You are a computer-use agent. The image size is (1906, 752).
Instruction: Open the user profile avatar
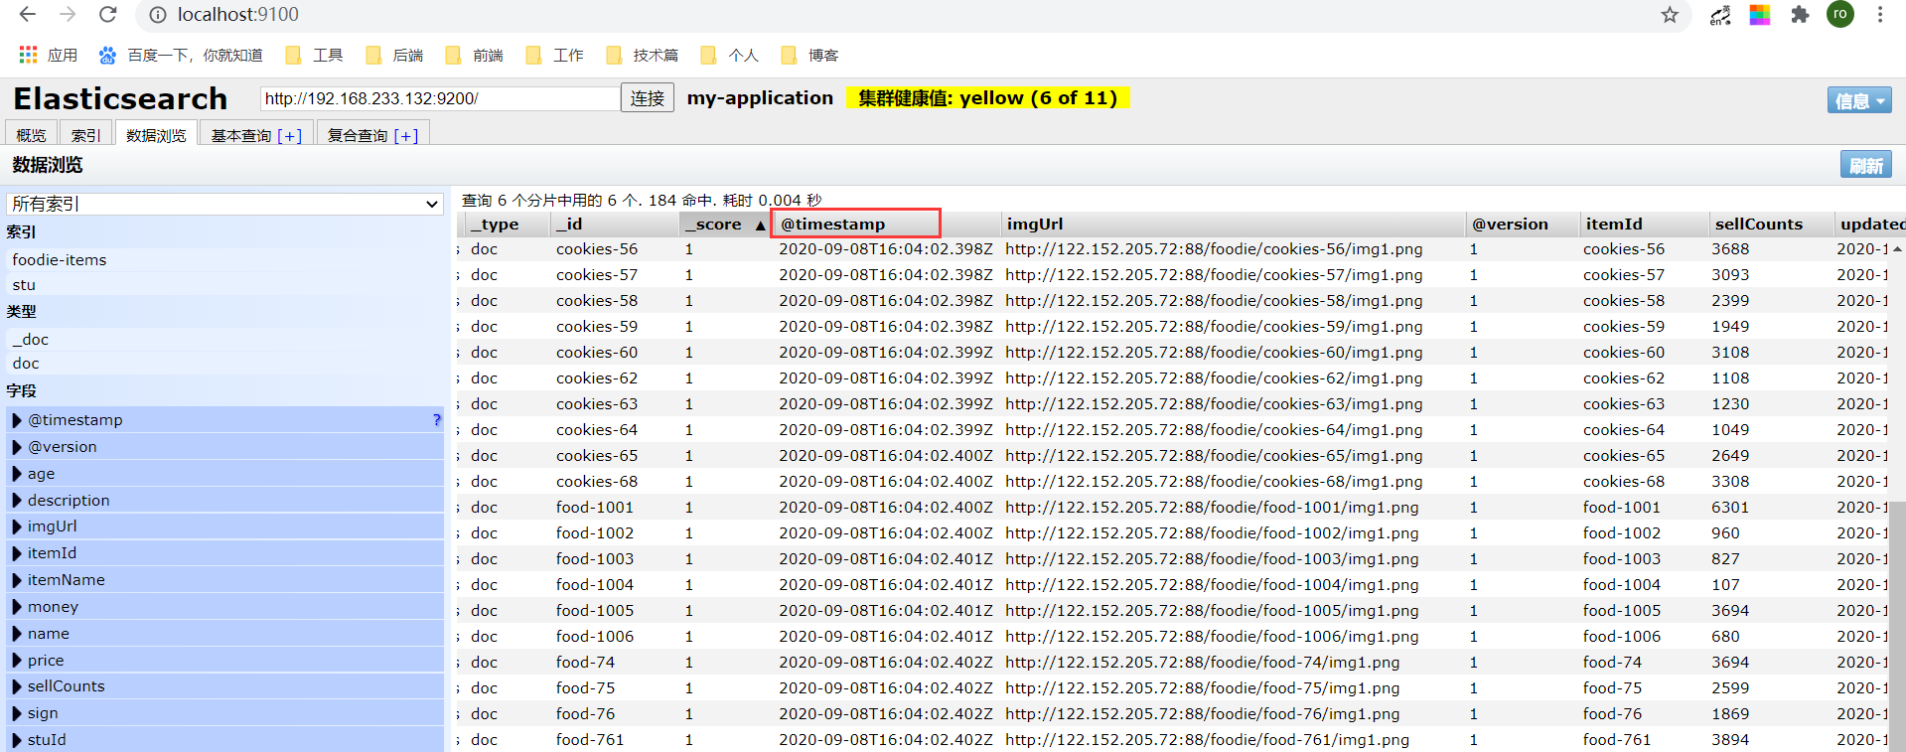[x=1840, y=14]
